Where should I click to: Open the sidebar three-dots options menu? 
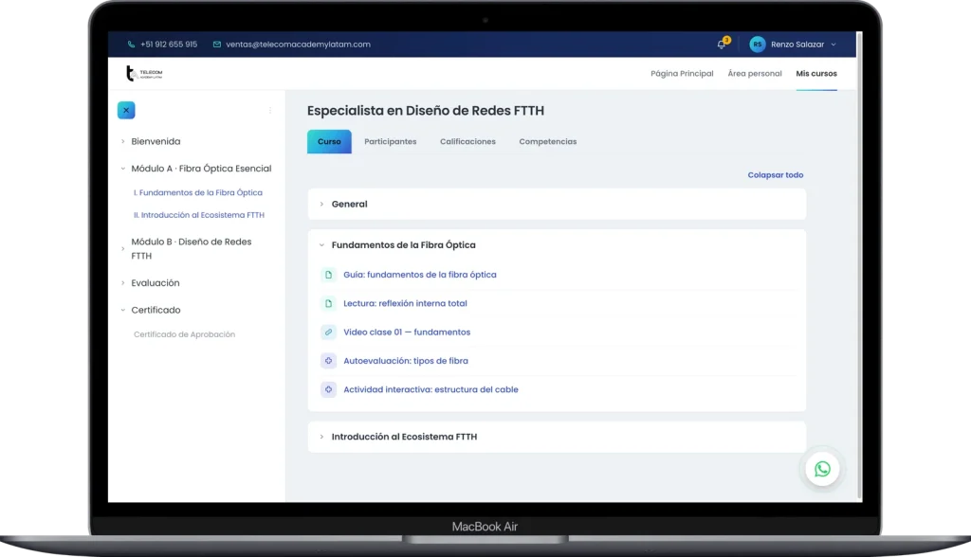pyautogui.click(x=270, y=110)
